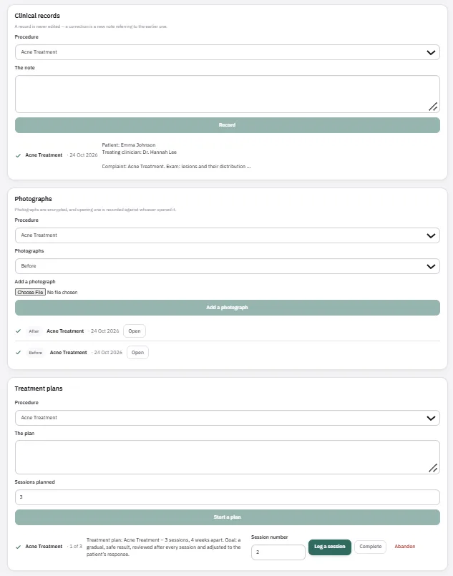Image resolution: width=453 pixels, height=576 pixels.
Task: Click the checkmark on the Before photograph row
Action: coord(18,352)
